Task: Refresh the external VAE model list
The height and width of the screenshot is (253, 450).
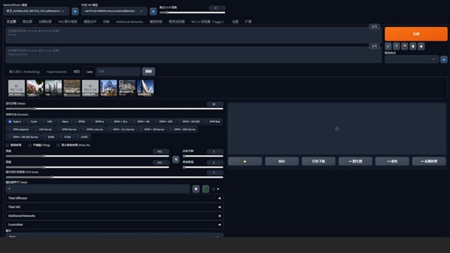Action: (x=153, y=12)
